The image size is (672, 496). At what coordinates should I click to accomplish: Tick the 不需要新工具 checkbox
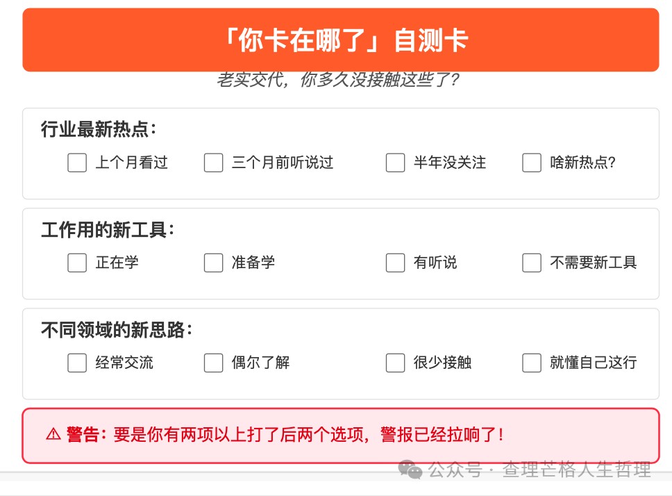(x=532, y=263)
